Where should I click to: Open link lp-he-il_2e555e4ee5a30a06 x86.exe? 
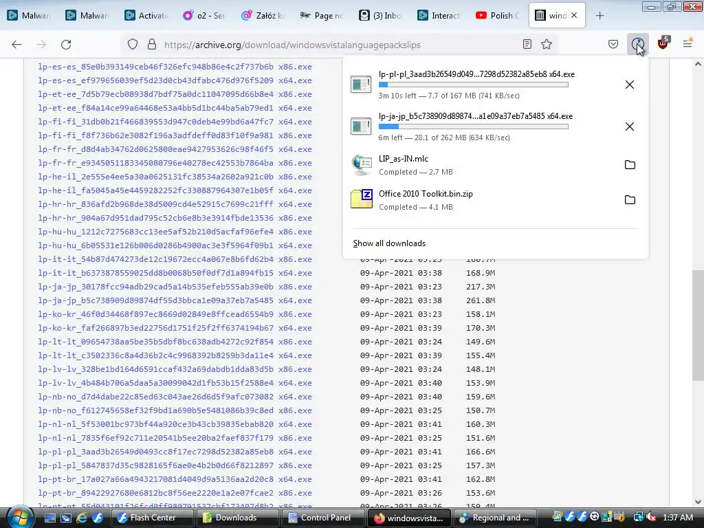coord(175,177)
